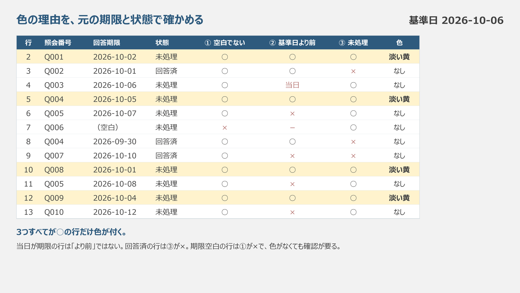Select cell Q001 in the table
Image resolution: width=520 pixels, height=293 pixels.
point(54,57)
